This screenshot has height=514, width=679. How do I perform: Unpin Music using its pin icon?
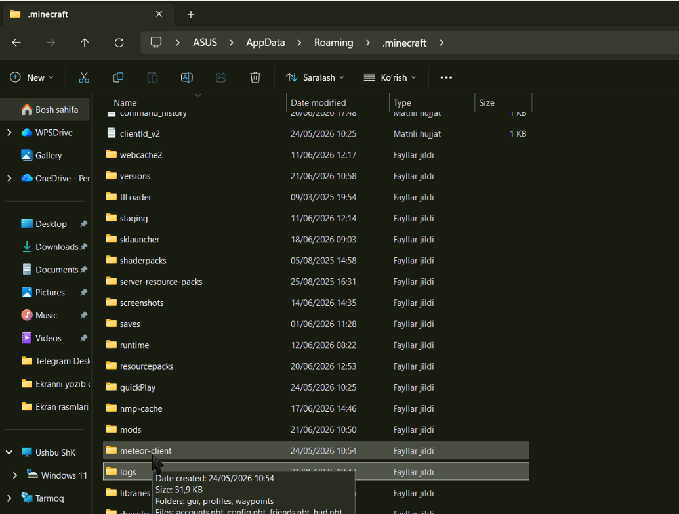(83, 316)
